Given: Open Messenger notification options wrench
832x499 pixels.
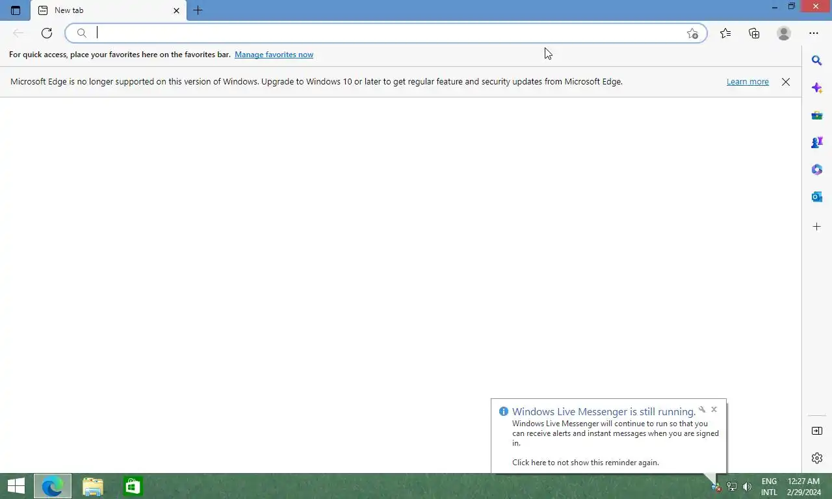Looking at the screenshot, I should pyautogui.click(x=702, y=409).
